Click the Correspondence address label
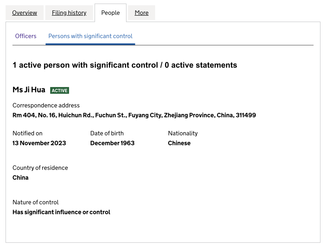326x247 pixels. 46,106
